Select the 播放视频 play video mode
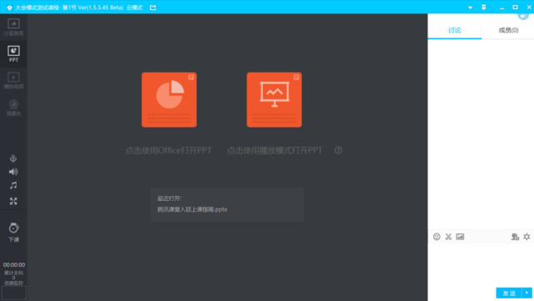534x301 pixels. point(13,81)
